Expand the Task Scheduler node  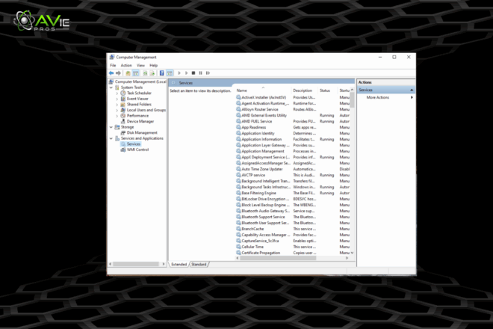pyautogui.click(x=117, y=93)
